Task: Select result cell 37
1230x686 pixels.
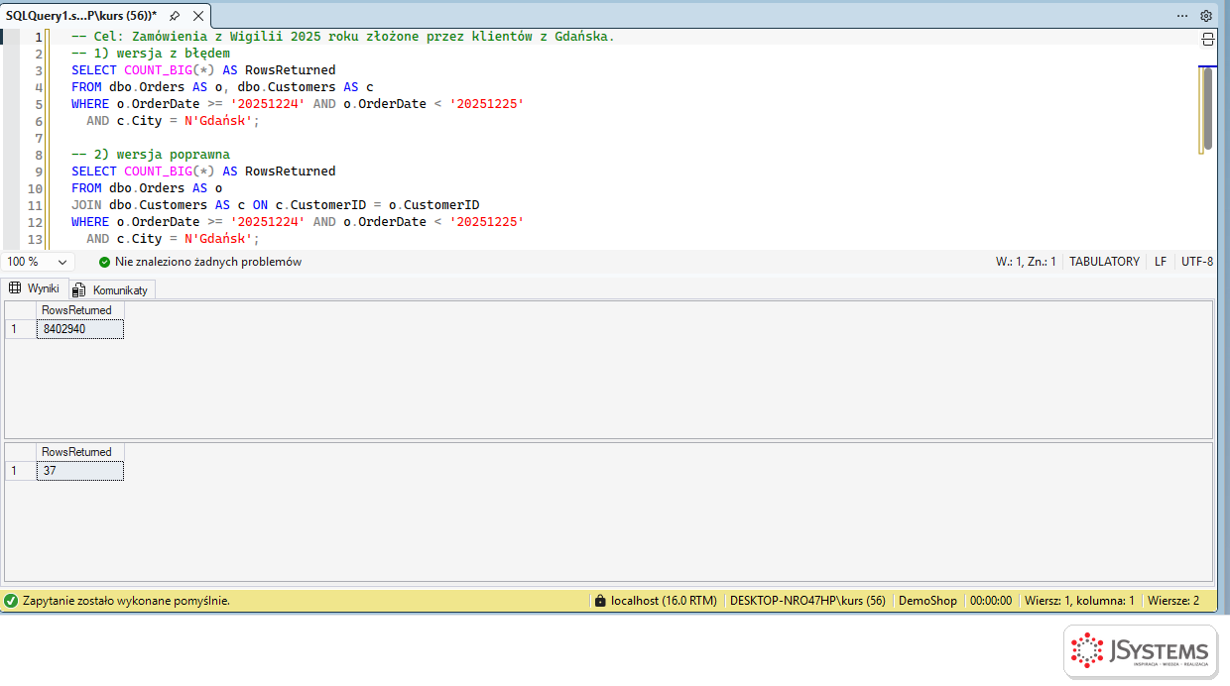Action: point(80,471)
